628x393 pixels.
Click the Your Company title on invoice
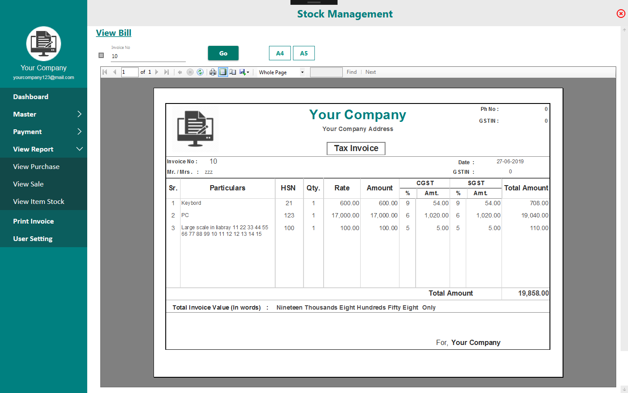point(358,114)
